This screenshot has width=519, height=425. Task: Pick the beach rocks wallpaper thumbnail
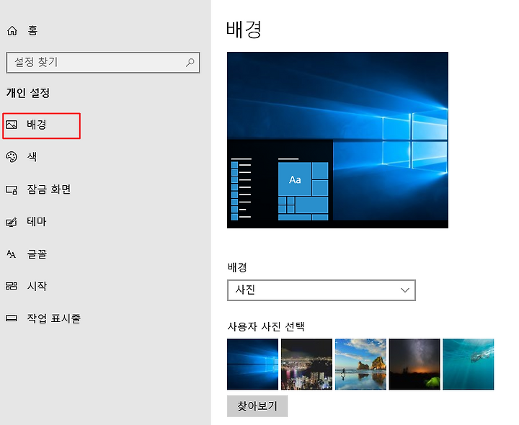pyautogui.click(x=360, y=364)
